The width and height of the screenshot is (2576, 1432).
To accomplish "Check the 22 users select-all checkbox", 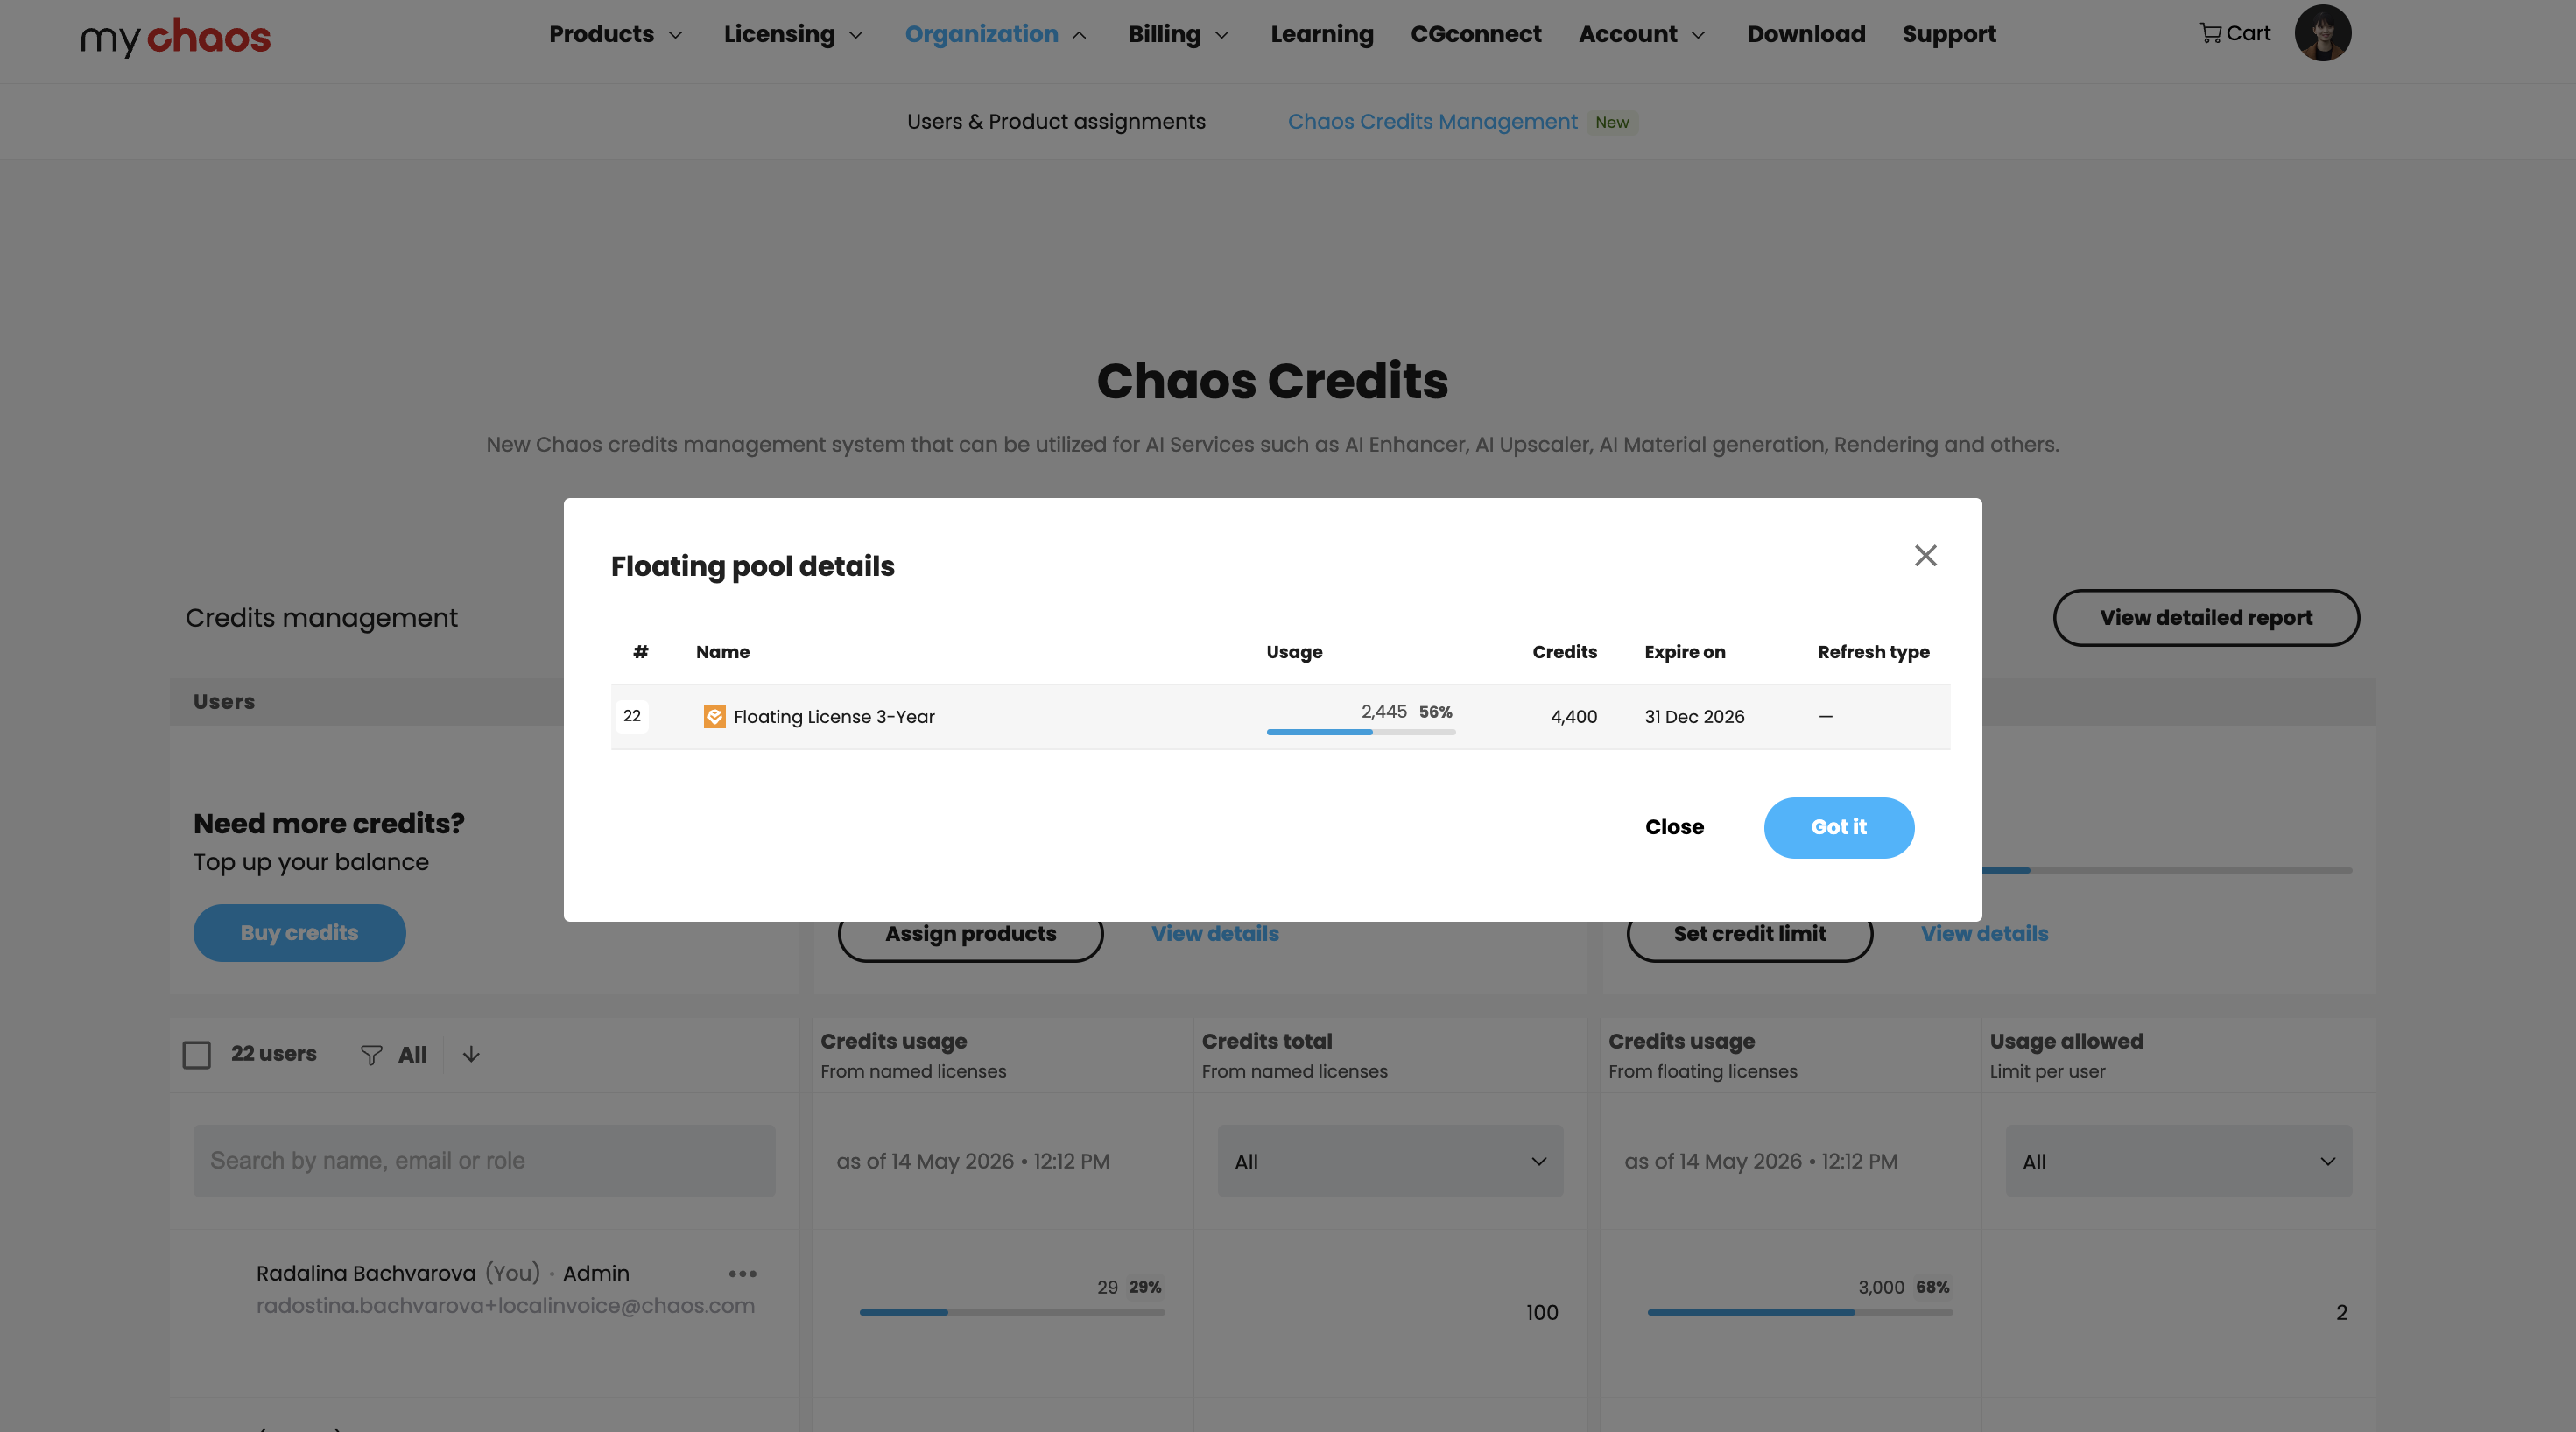I will 197,1055.
